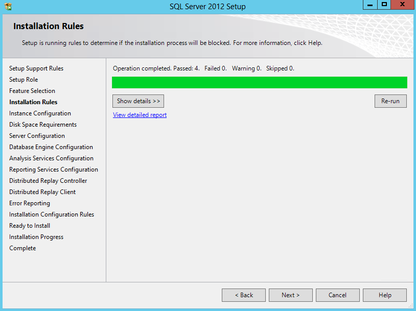This screenshot has height=311, width=416.
Task: Proceed with the Next button
Action: pos(290,295)
